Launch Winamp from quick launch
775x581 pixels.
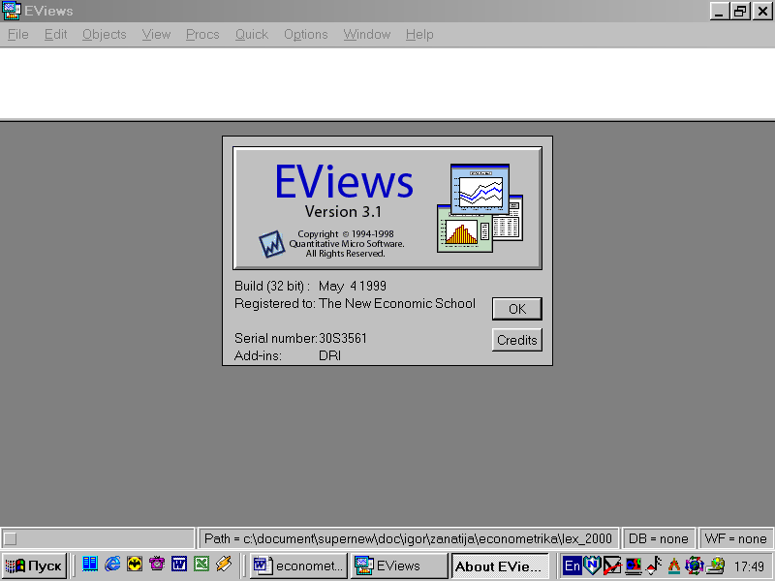(224, 565)
